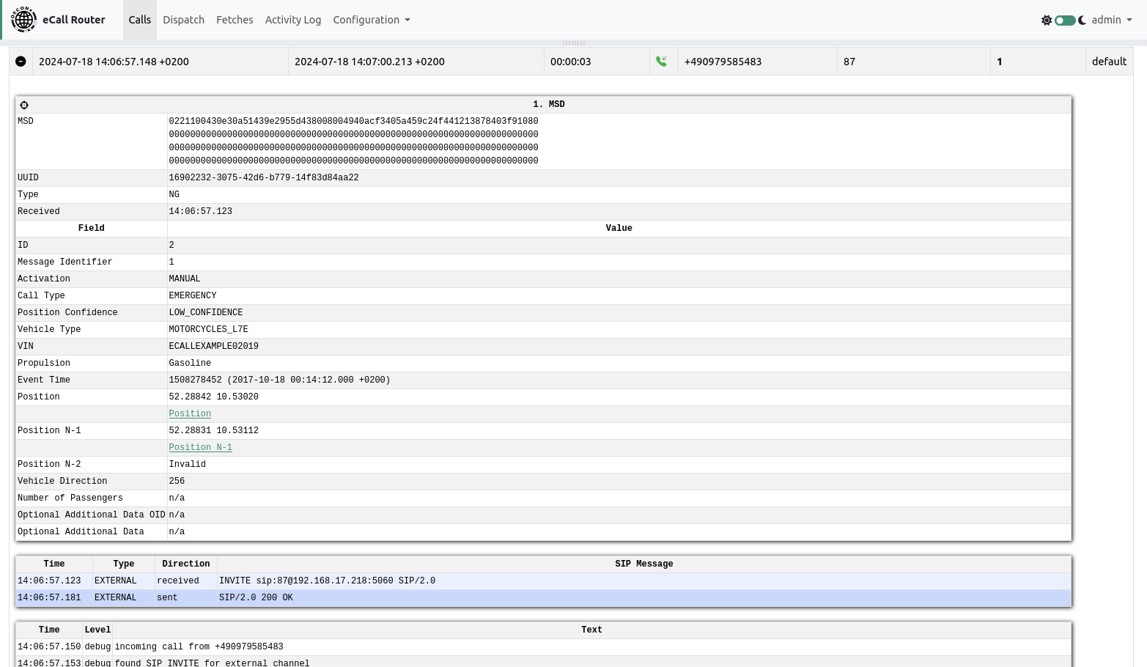Image resolution: width=1147 pixels, height=667 pixels.
Task: Select the SIP INVITE received message row
Action: coord(326,581)
